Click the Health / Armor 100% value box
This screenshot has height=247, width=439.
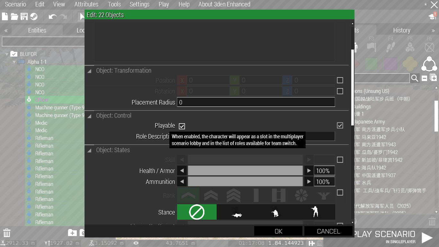324,171
